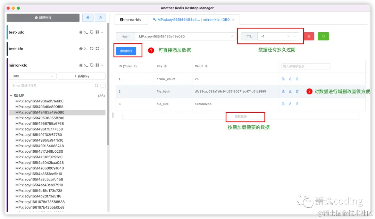Select key MP:xiaoyi1661678d73588538
Screen dimensions: 375x219
coord(40,202)
